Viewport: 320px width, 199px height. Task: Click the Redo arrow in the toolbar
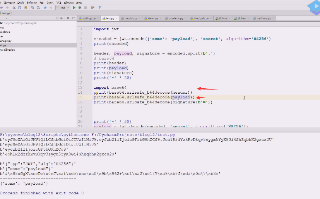point(7,8)
